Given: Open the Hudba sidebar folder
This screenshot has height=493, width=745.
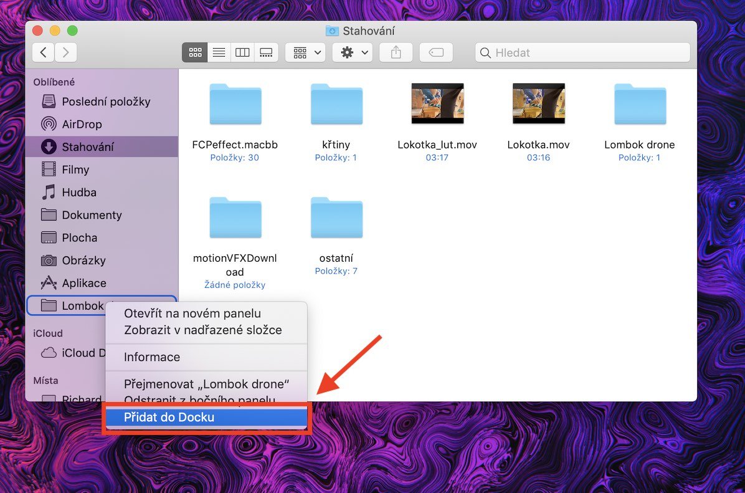Looking at the screenshot, I should (x=79, y=192).
